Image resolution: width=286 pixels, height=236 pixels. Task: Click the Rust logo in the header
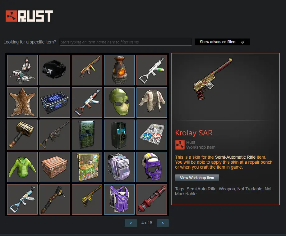29,16
